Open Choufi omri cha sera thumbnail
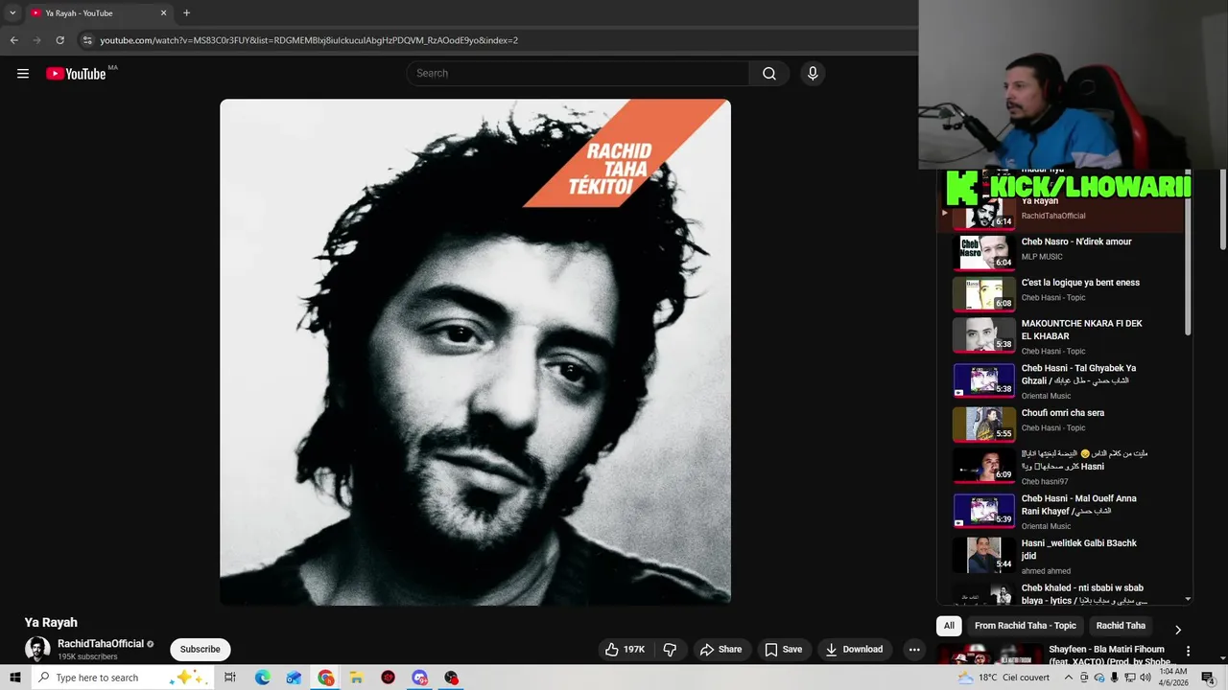This screenshot has height=690, width=1228. tap(983, 424)
